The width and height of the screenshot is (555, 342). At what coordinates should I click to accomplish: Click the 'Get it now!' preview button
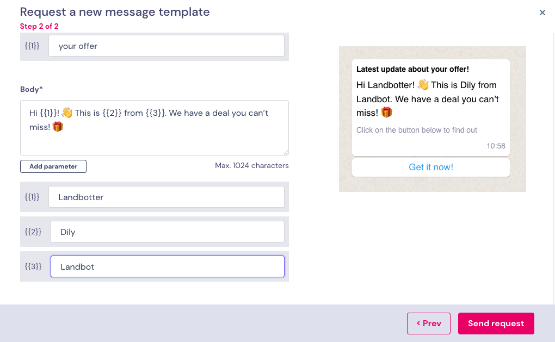(x=431, y=167)
